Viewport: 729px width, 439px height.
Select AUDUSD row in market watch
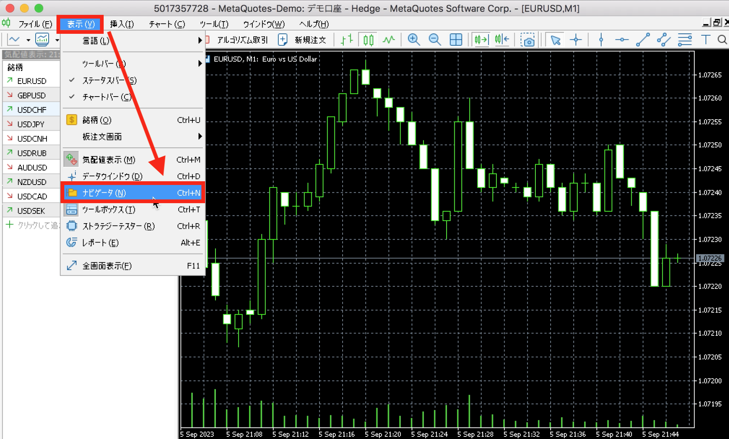click(x=31, y=168)
